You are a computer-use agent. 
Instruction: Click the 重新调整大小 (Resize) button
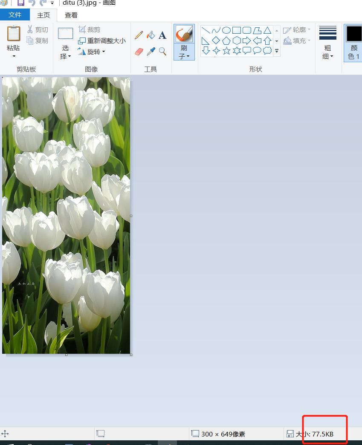[102, 41]
